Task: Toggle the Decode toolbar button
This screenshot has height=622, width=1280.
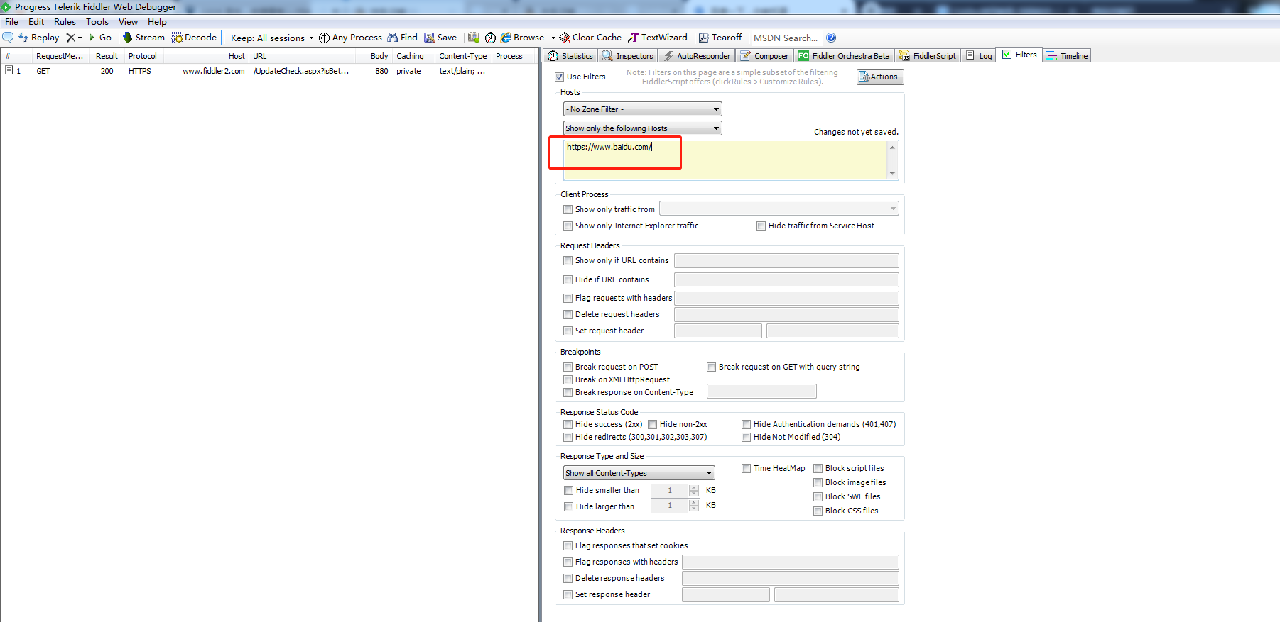Action: [x=195, y=38]
